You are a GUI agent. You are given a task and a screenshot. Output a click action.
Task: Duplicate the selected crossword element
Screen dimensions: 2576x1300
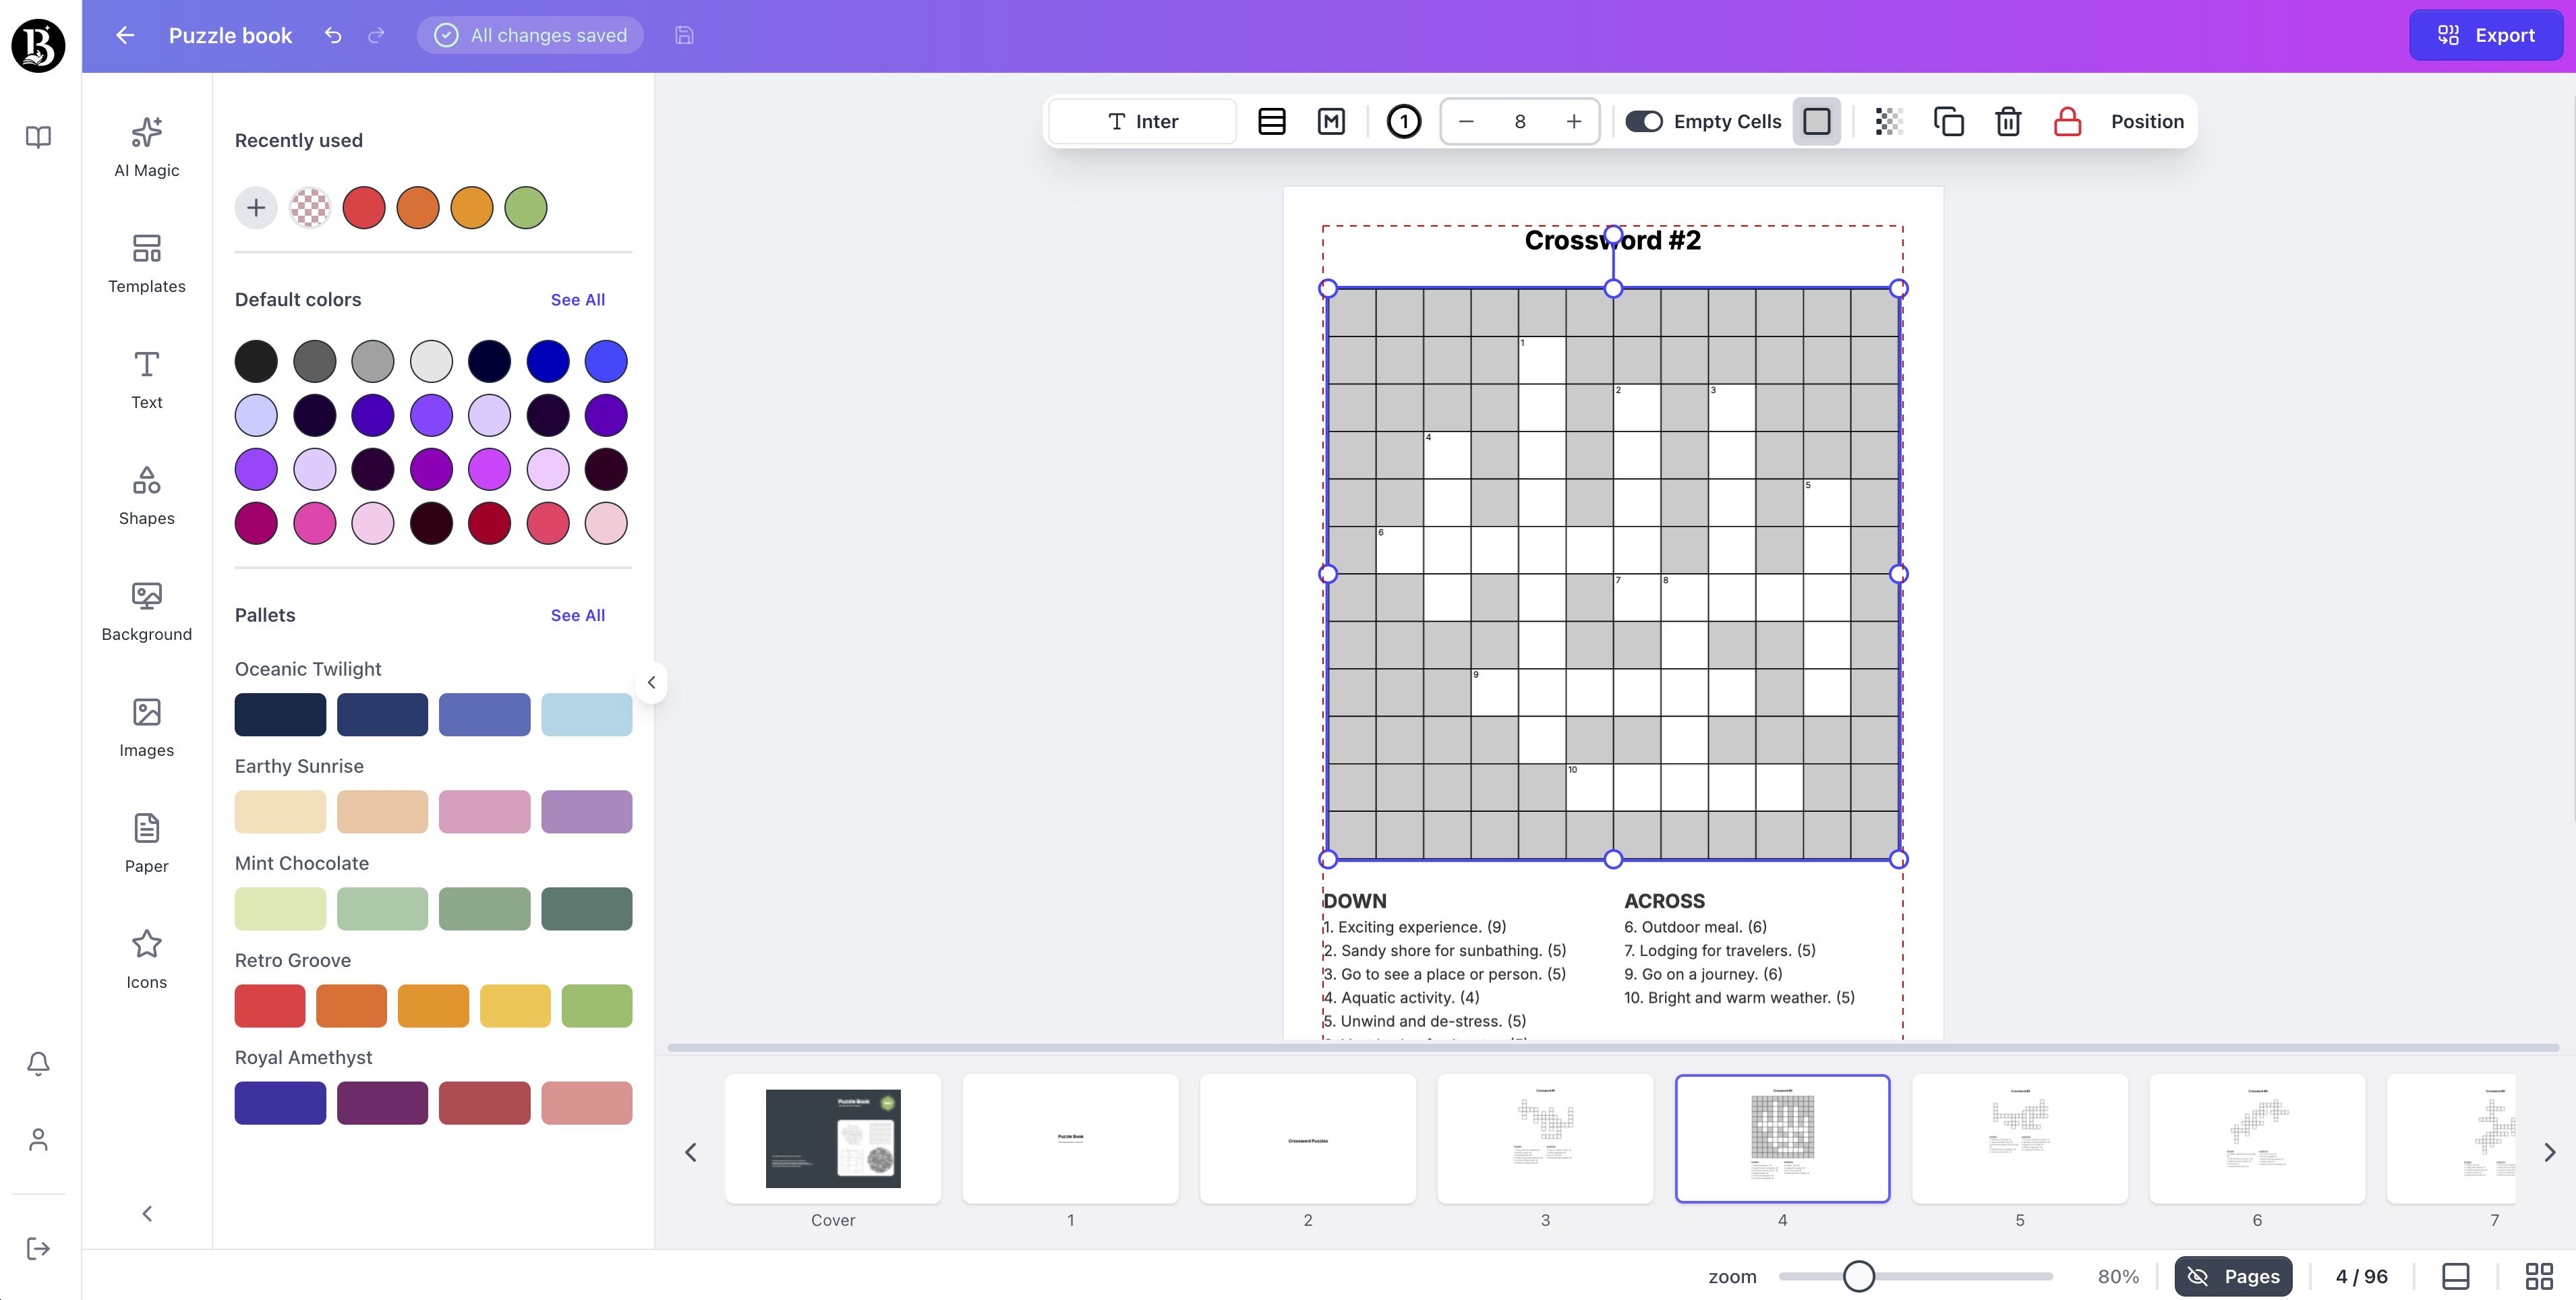click(1948, 121)
